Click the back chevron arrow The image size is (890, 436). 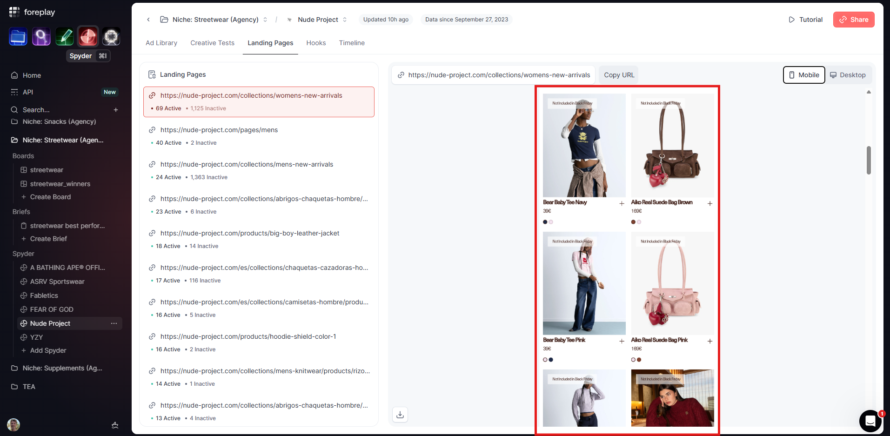[x=148, y=20]
